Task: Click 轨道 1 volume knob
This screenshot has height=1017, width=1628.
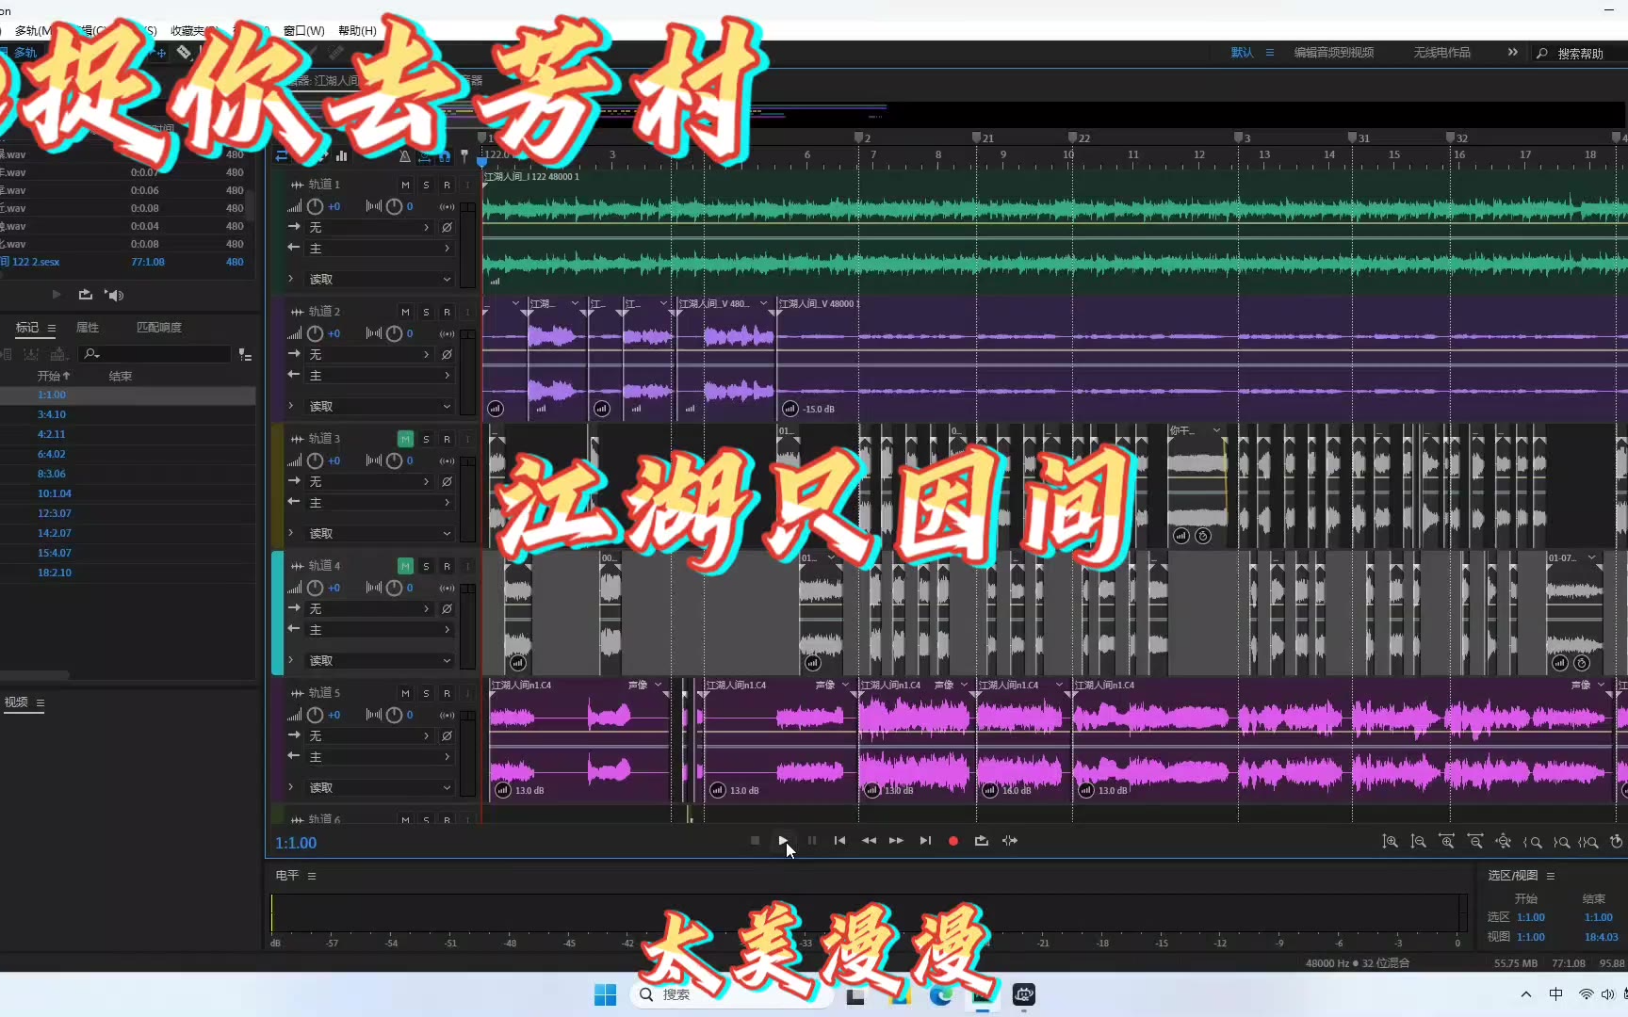Action: [x=315, y=206]
